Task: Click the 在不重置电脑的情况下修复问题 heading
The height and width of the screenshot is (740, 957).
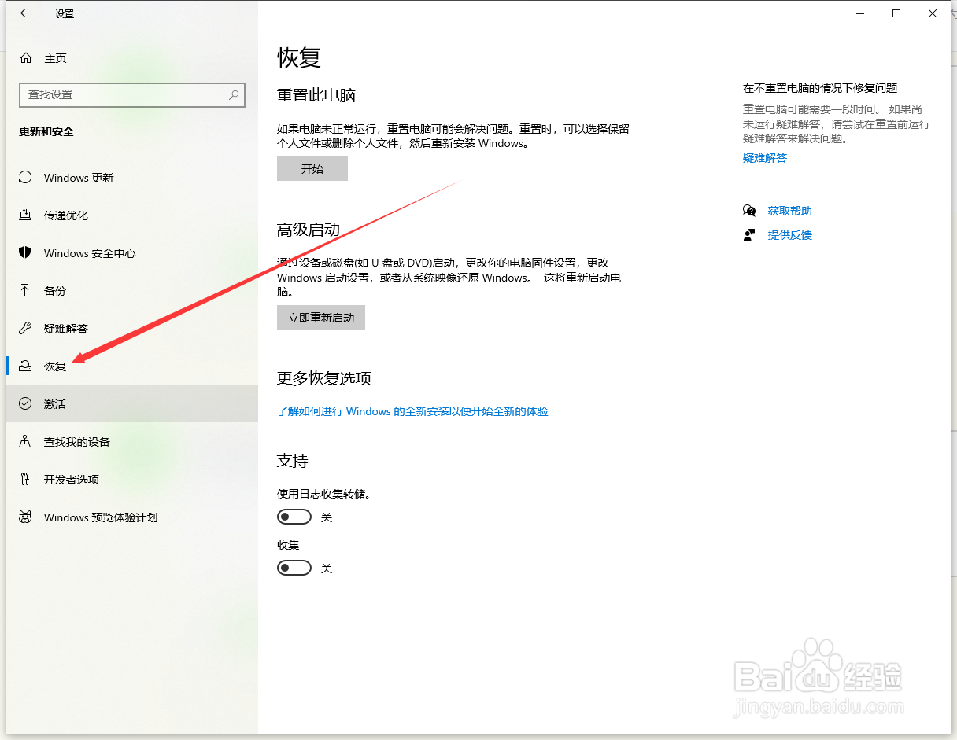Action: click(x=820, y=88)
